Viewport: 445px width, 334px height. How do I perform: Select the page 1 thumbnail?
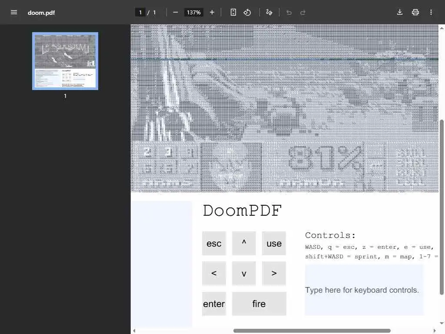pyautogui.click(x=65, y=61)
